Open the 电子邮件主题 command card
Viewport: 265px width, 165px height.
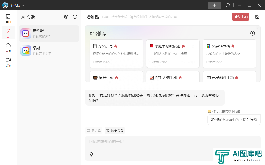click(x=229, y=77)
